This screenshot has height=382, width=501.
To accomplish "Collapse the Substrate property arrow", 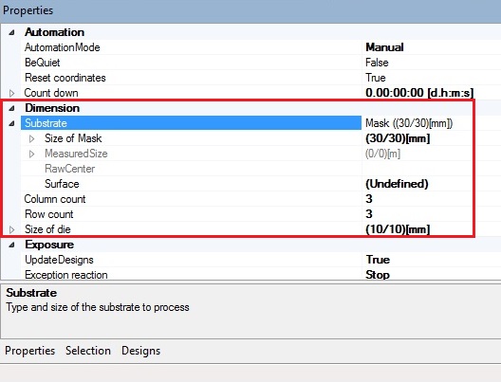I will pyautogui.click(x=11, y=123).
